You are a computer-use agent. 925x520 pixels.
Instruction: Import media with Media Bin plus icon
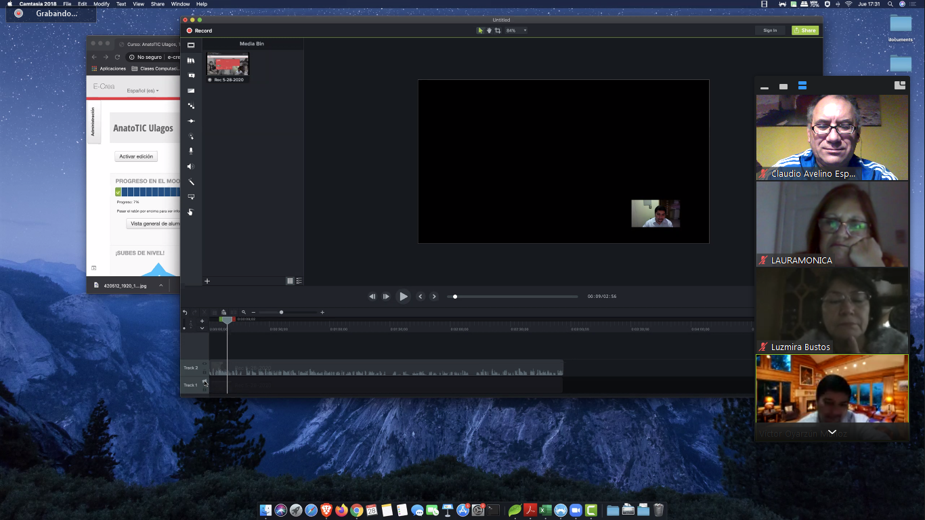207,281
